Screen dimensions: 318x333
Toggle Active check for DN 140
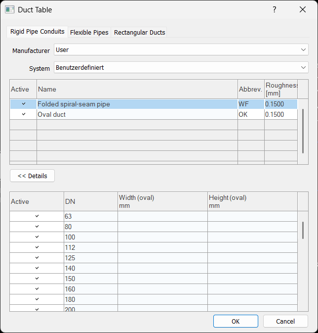[37, 268]
